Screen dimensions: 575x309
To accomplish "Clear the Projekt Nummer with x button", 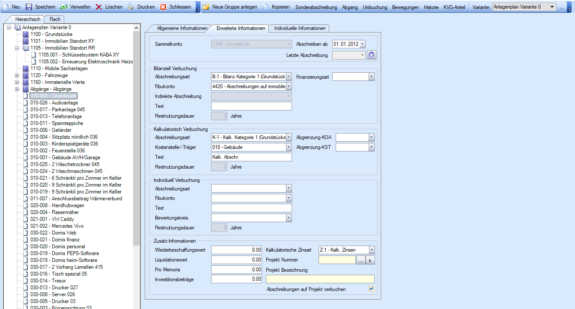I will pyautogui.click(x=370, y=260).
